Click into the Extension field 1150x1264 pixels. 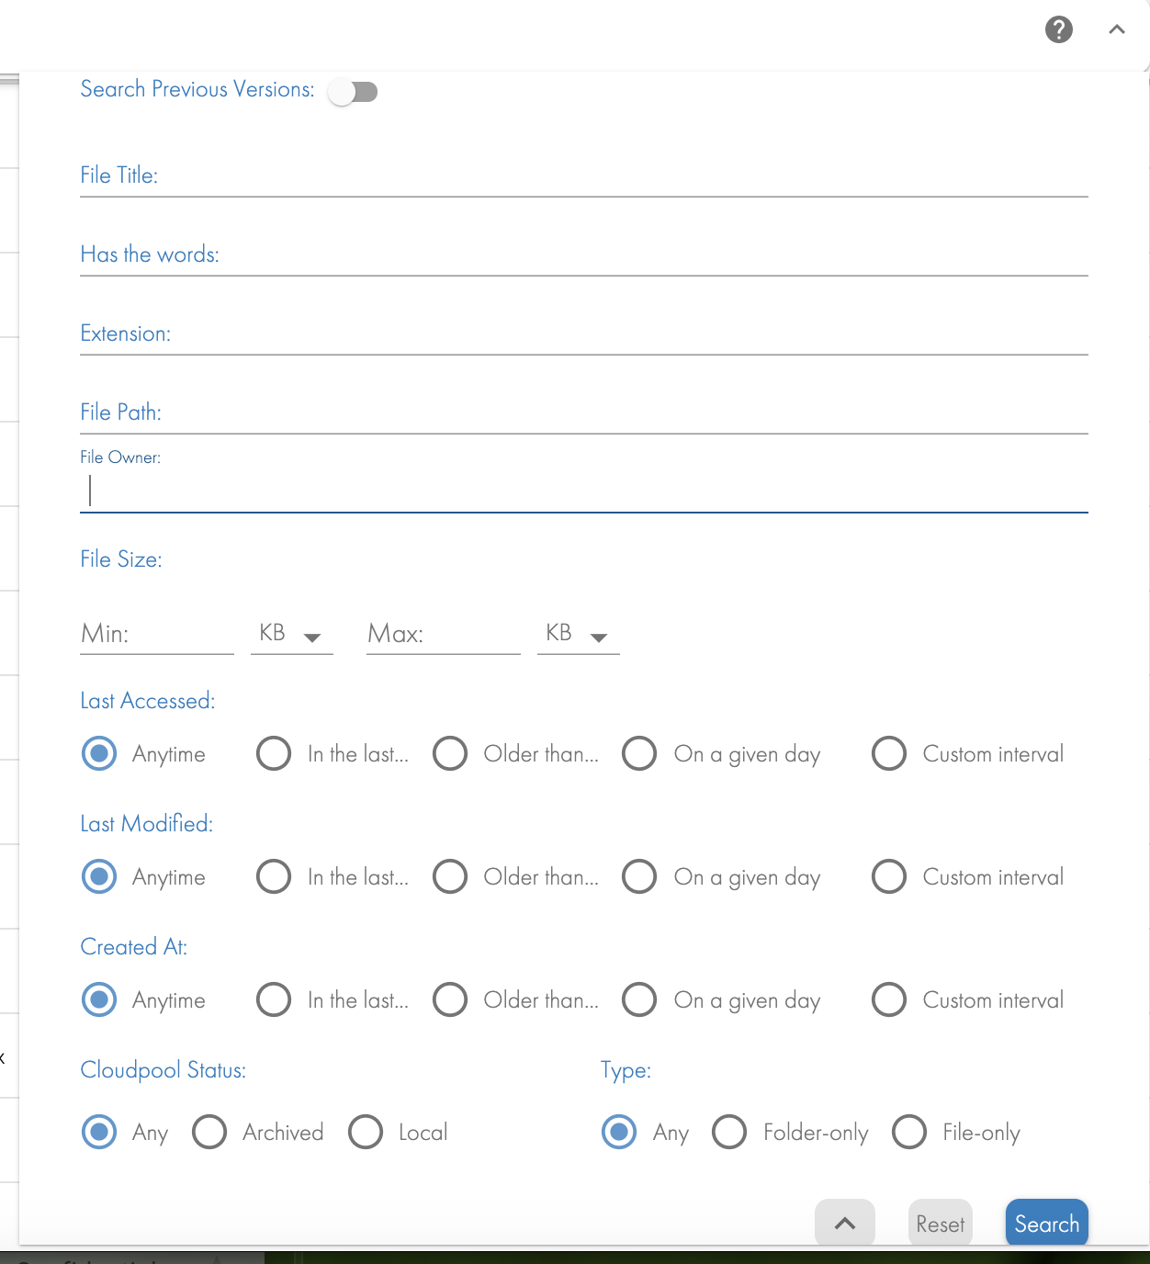click(584, 333)
